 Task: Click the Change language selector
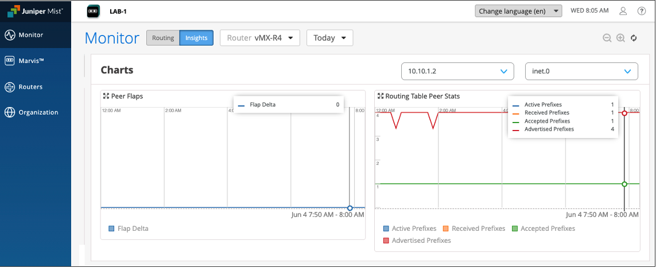518,11
